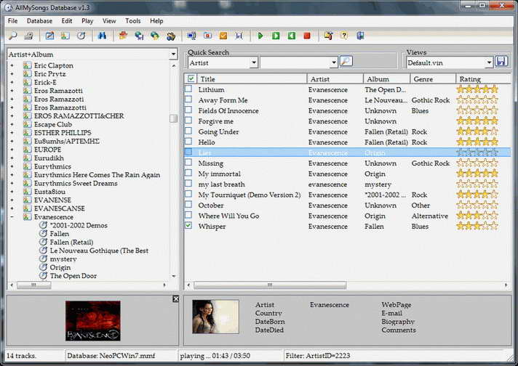Click the album disc toolbar icon
The width and height of the screenshot is (518, 366).
81,36
